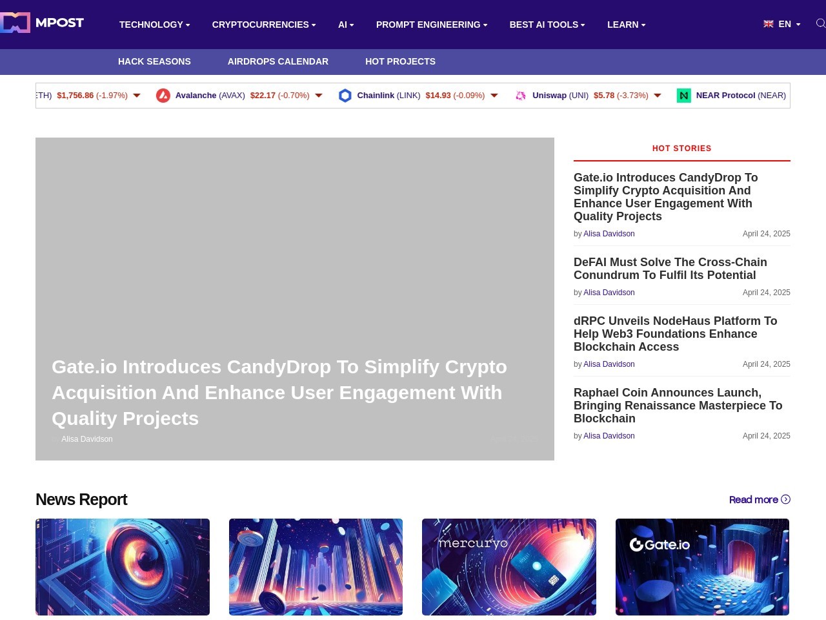Image resolution: width=826 pixels, height=620 pixels.
Task: Click Alisa Davidson under the DeFAI story
Action: [609, 293]
